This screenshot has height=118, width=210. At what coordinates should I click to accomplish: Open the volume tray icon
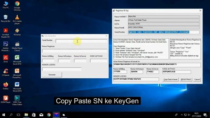click(x=189, y=115)
